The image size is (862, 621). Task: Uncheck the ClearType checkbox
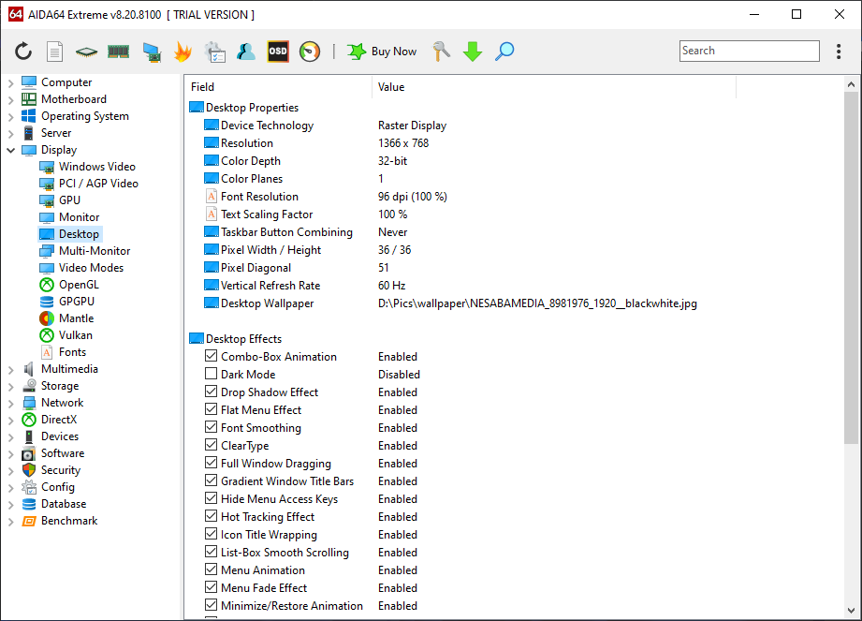211,446
